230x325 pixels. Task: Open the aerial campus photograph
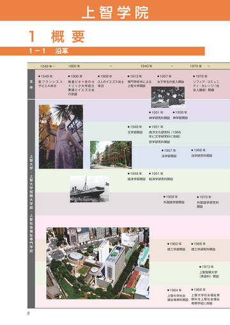[98, 263]
